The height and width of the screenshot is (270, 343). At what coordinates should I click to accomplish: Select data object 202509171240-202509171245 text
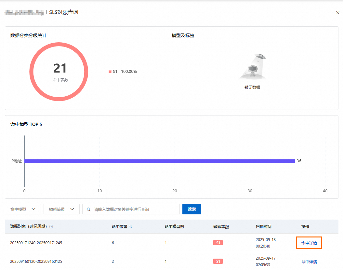[x=36, y=243]
